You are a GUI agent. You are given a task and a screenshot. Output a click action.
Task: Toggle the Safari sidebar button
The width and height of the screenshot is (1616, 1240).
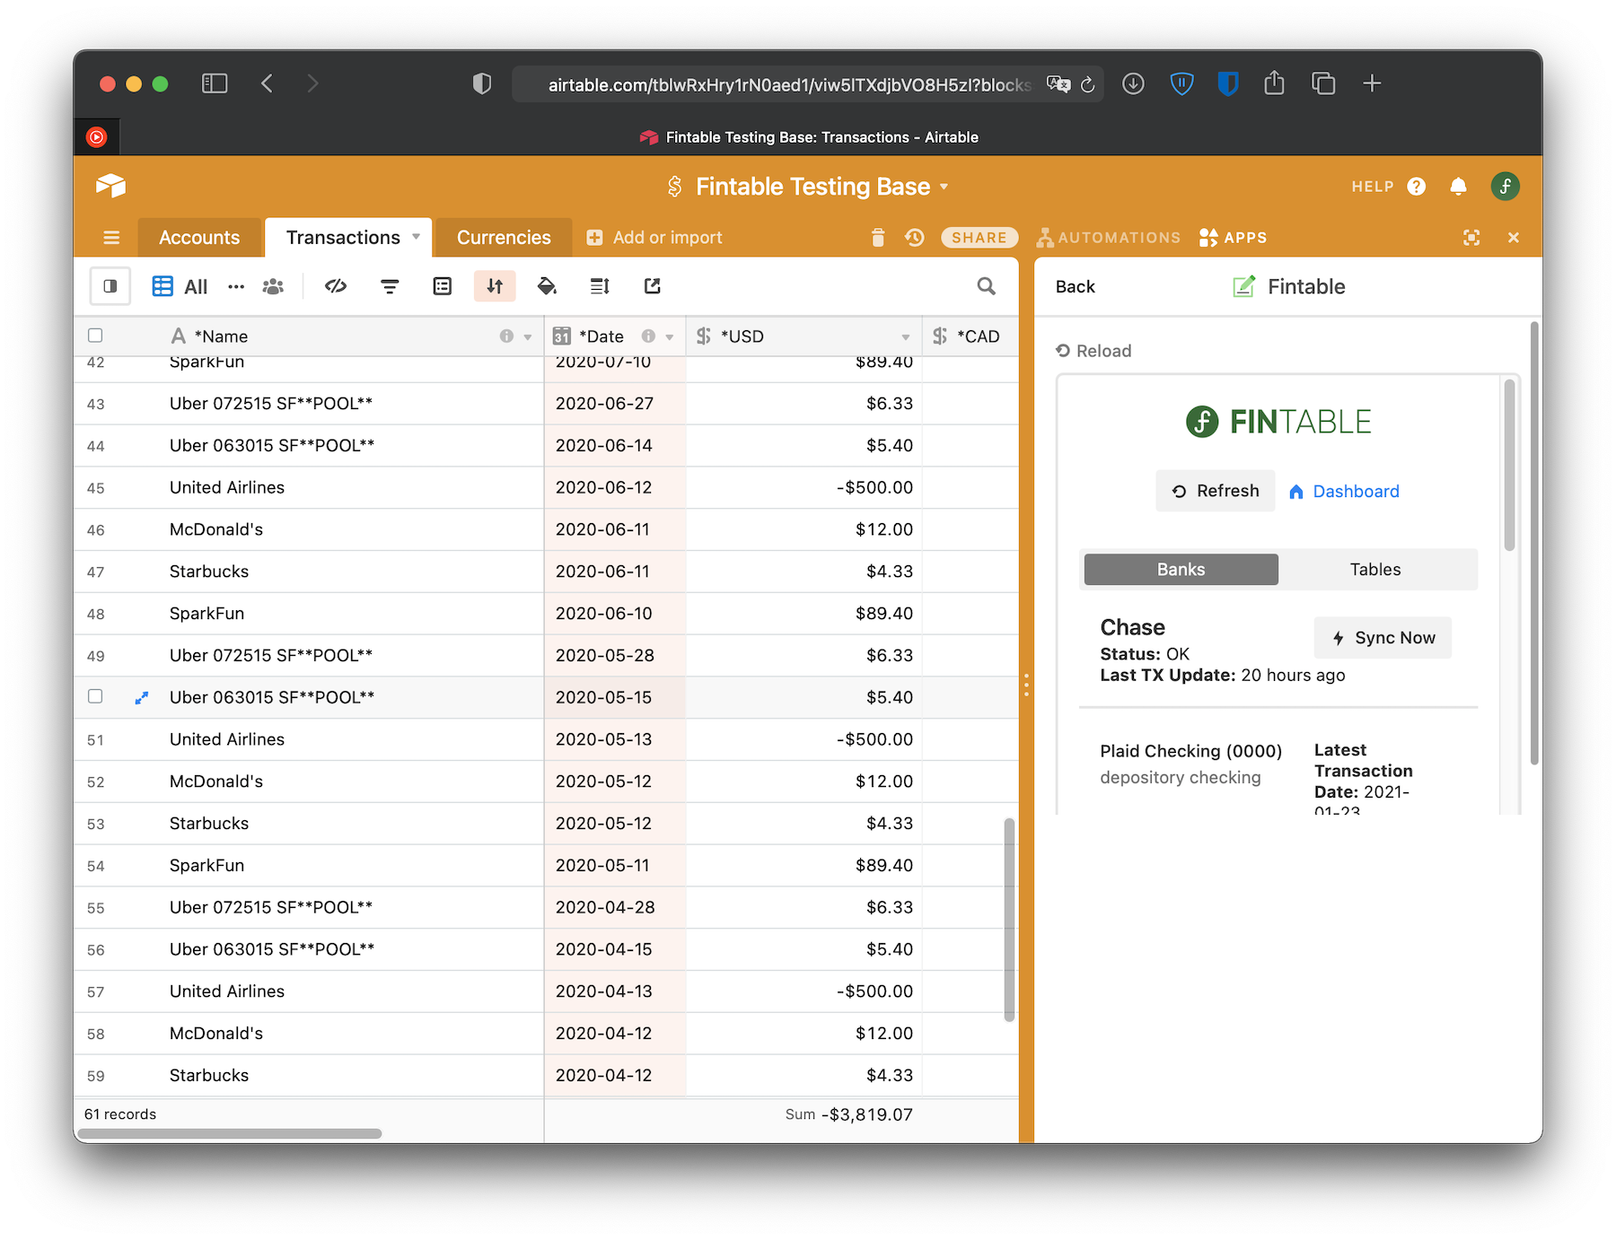pyautogui.click(x=215, y=83)
